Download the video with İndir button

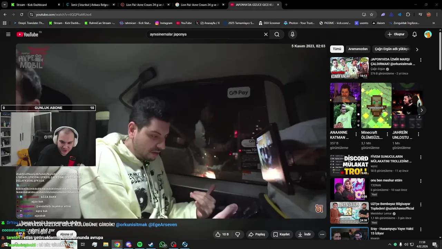coord(305,234)
